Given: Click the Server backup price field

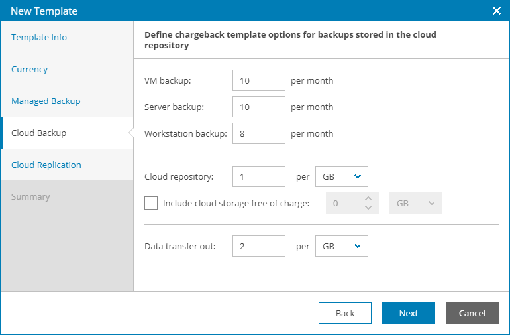Looking at the screenshot, I should coord(259,107).
